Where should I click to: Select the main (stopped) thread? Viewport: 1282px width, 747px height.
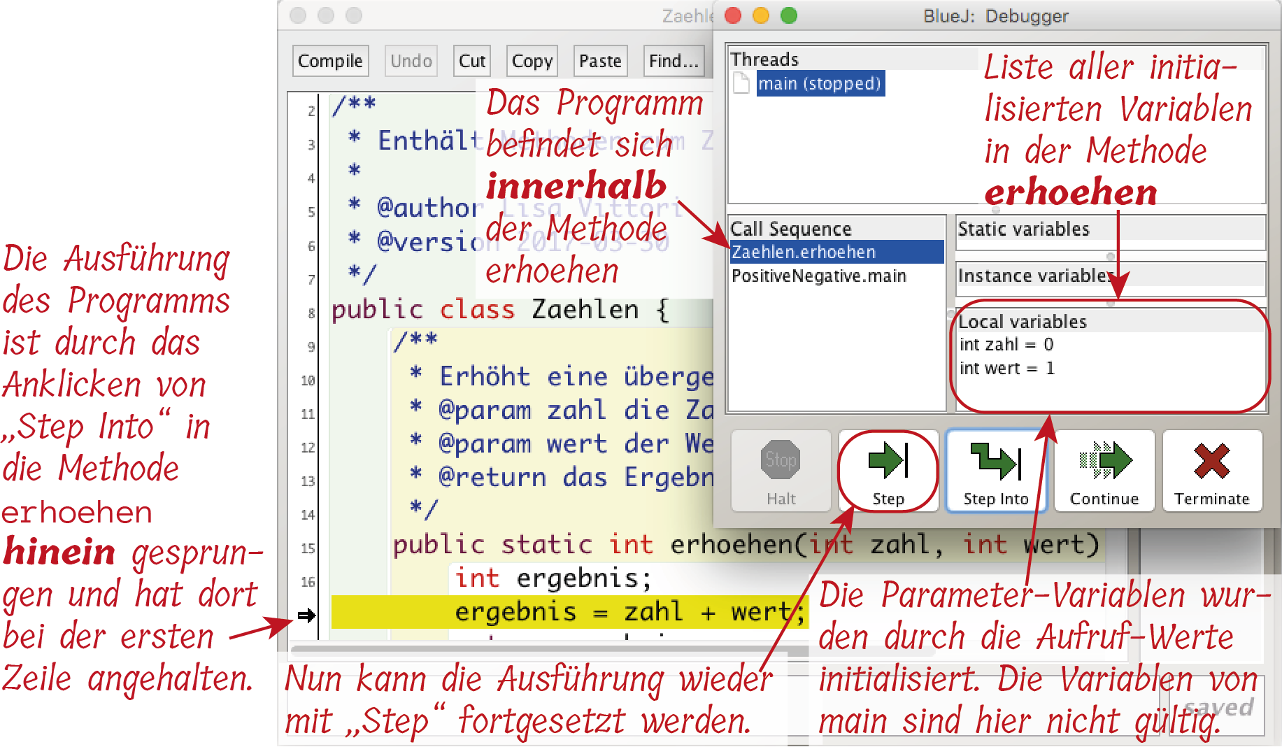click(x=820, y=83)
